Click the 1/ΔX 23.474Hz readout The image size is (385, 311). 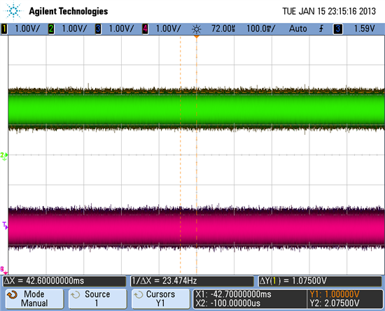(192, 281)
